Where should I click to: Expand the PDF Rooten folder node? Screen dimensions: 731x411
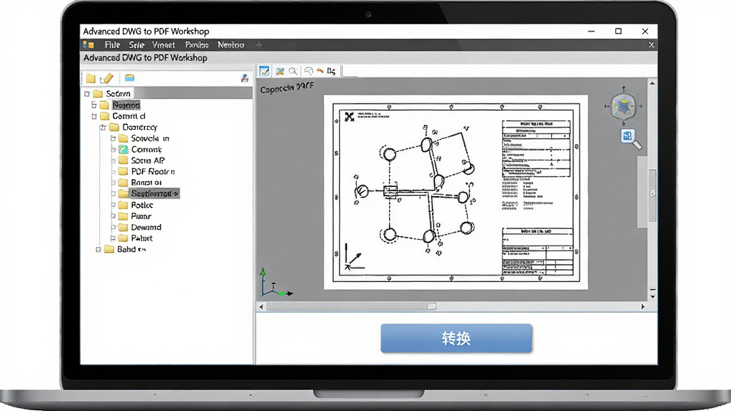113,171
